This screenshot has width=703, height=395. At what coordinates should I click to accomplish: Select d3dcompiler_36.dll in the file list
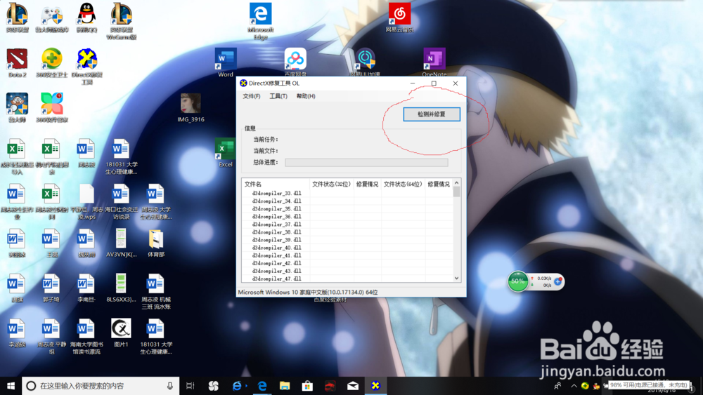(x=276, y=217)
